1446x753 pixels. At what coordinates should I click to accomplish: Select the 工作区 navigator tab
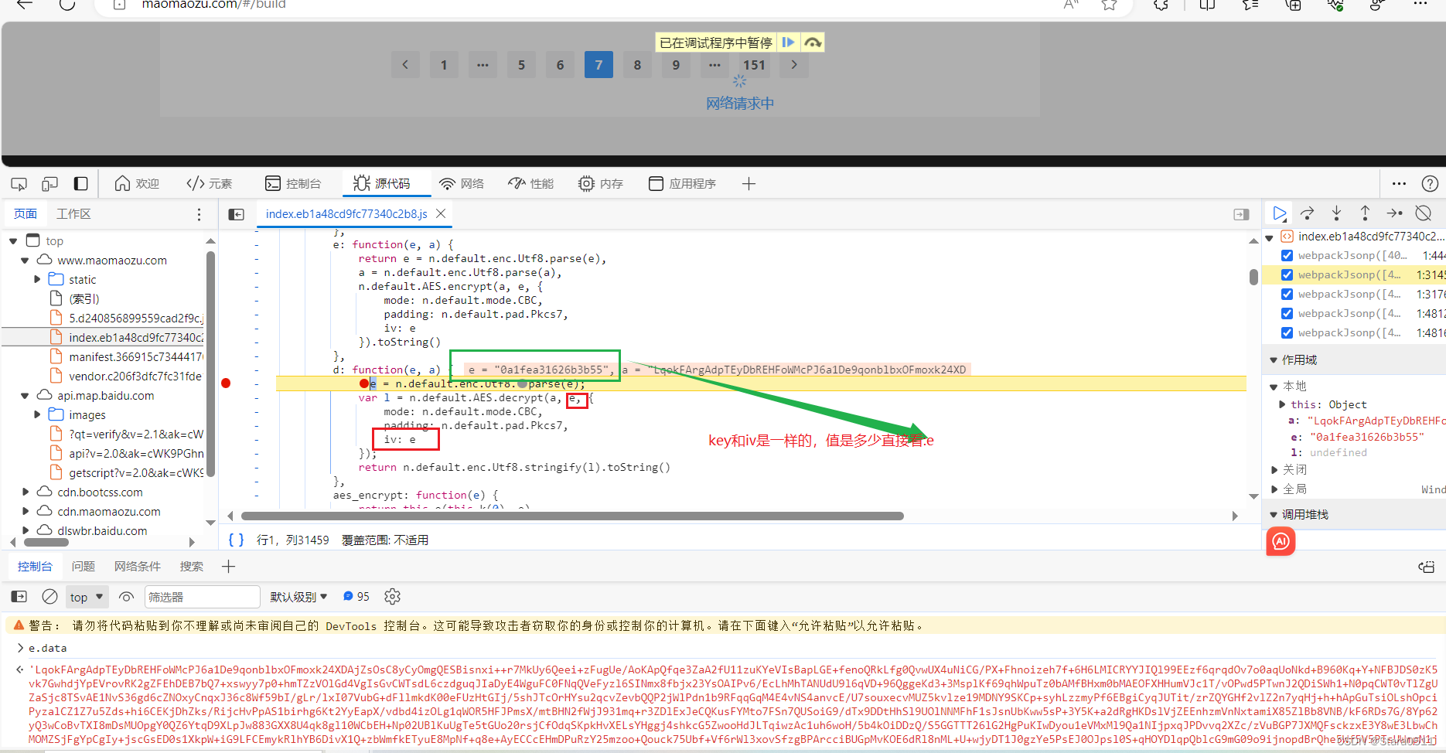pos(73,214)
